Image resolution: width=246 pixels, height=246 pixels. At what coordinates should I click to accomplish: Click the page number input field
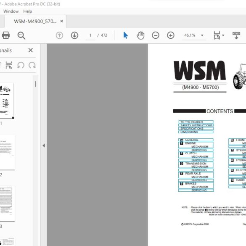[x=90, y=35]
